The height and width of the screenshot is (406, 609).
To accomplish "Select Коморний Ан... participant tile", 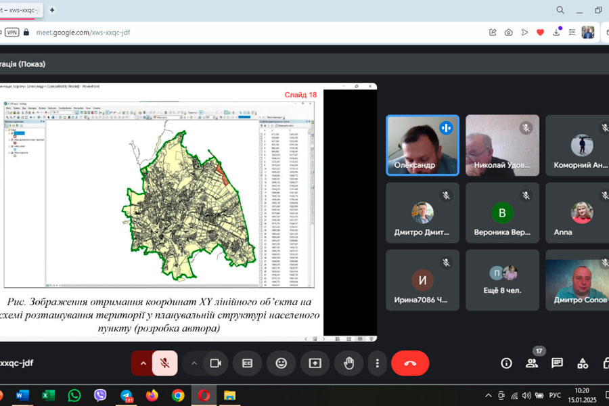I will coord(577,145).
